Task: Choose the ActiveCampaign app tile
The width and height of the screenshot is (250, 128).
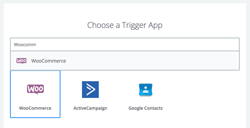Action: tap(90, 94)
